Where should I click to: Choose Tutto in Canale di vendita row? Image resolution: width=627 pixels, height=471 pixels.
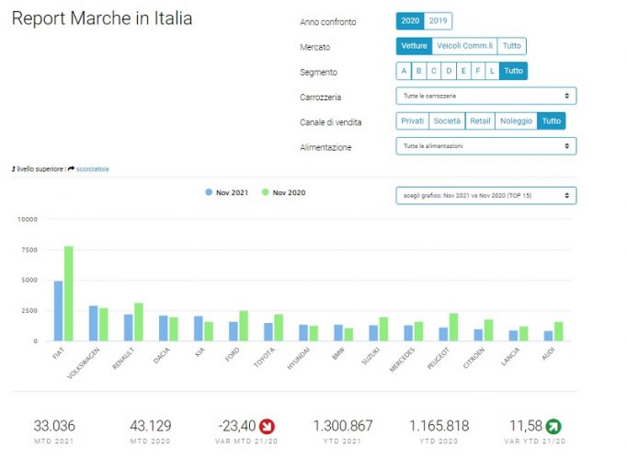coord(552,121)
